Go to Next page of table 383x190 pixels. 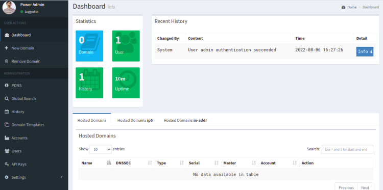pos(365,187)
